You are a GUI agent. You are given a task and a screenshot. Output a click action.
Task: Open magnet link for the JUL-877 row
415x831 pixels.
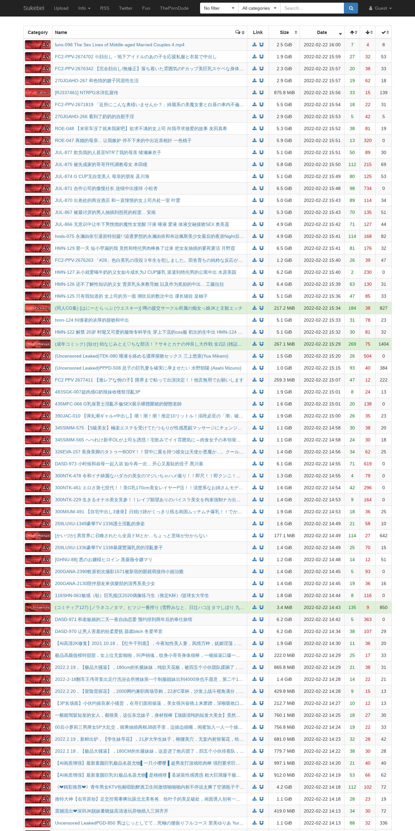pyautogui.click(x=261, y=152)
